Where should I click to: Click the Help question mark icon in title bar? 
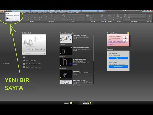point(140,11)
